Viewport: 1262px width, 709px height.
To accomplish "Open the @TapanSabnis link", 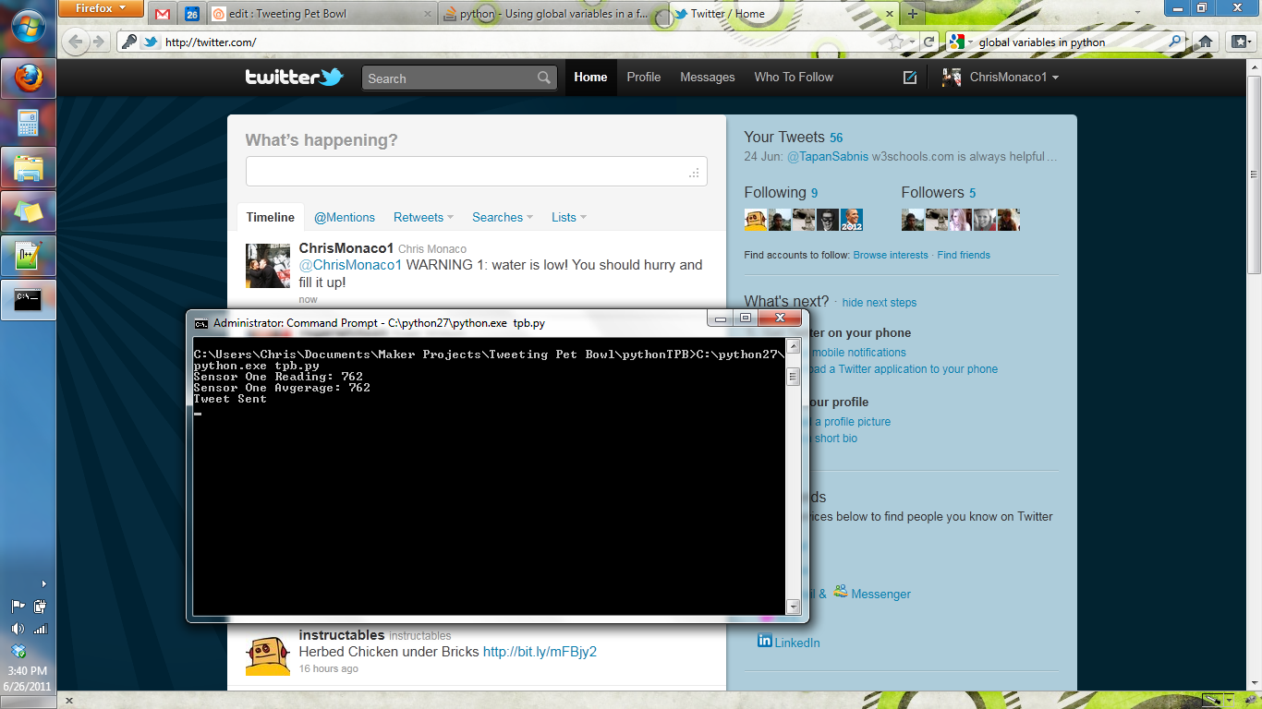I will [828, 157].
